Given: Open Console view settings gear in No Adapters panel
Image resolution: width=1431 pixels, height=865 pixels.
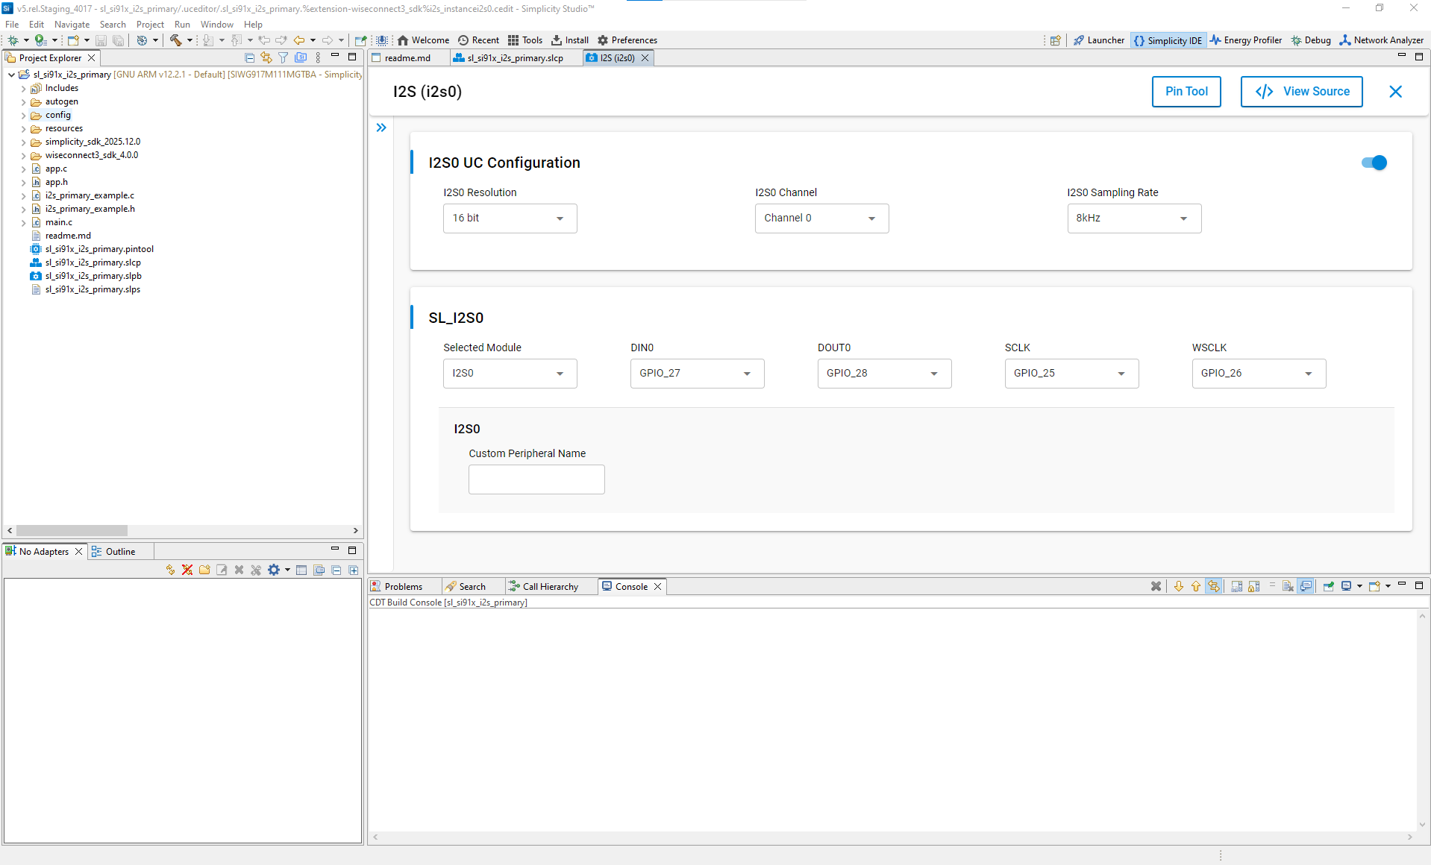Looking at the screenshot, I should [273, 569].
